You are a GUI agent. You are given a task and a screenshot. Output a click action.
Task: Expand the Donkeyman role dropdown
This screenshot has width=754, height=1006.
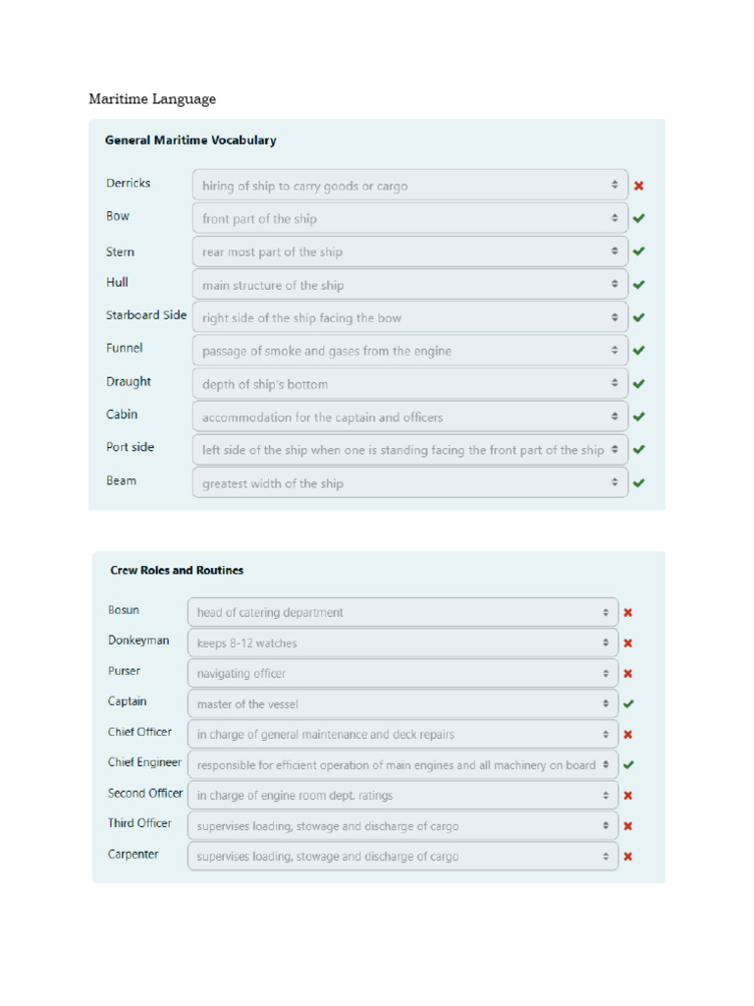(x=403, y=643)
